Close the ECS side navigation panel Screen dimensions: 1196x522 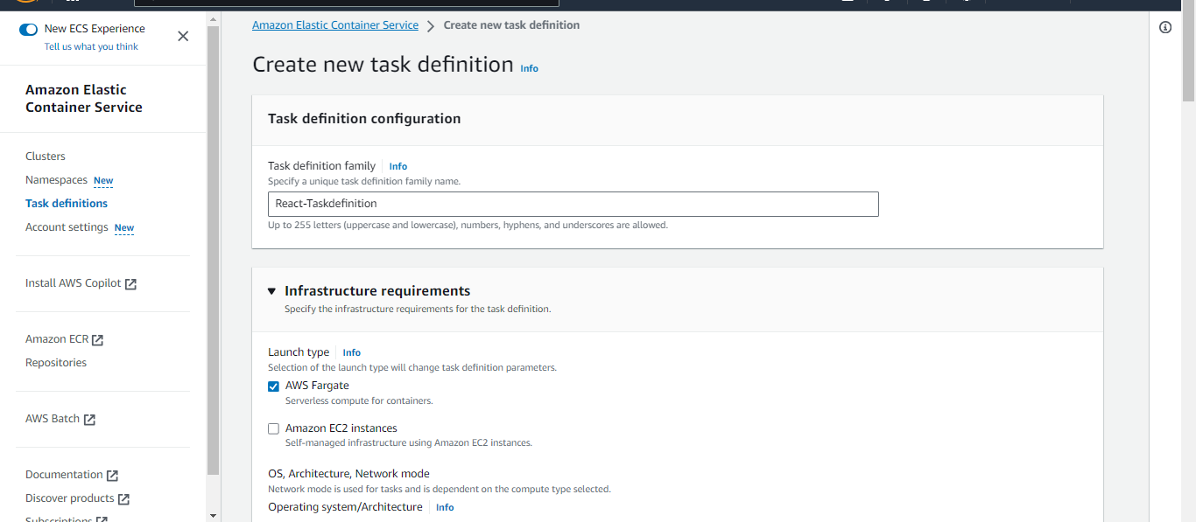coord(183,36)
